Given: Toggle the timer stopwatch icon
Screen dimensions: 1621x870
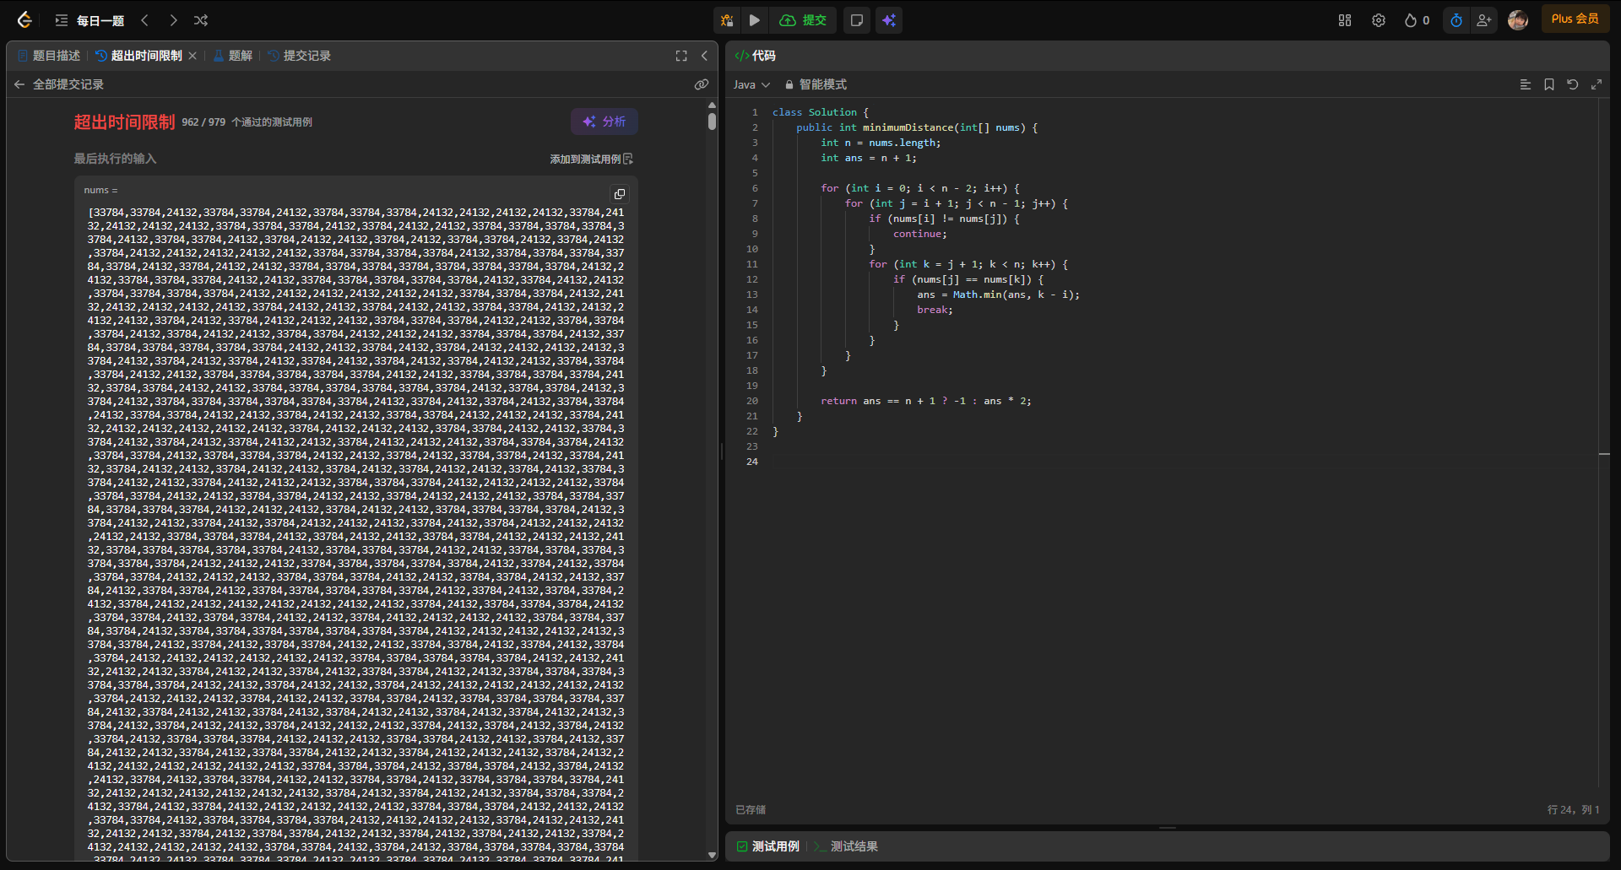Looking at the screenshot, I should tap(1456, 20).
